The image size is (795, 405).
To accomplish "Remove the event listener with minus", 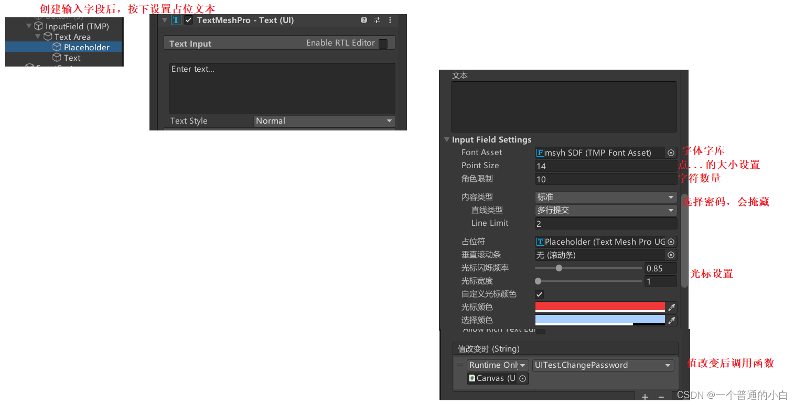I will pos(661,397).
